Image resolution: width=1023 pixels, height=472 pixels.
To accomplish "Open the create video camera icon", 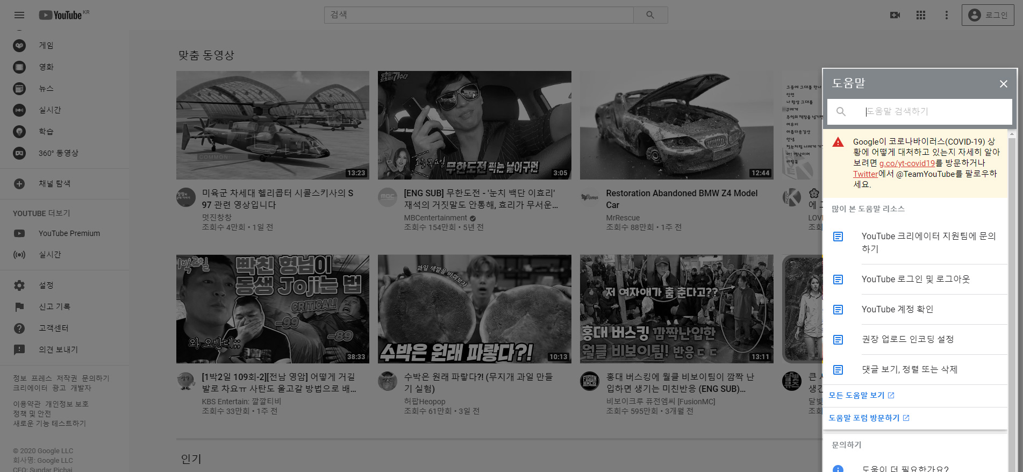I will [x=895, y=15].
